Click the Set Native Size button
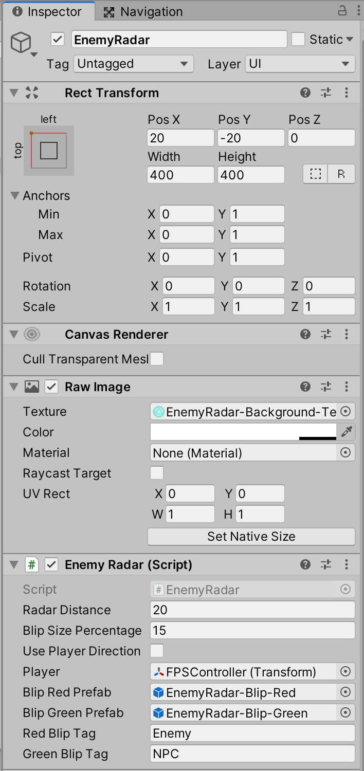The width and height of the screenshot is (364, 771). click(x=251, y=537)
